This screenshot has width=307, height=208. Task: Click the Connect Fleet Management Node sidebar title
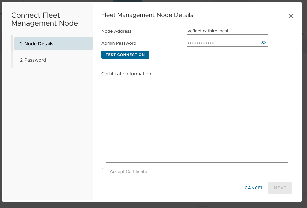(x=44, y=19)
